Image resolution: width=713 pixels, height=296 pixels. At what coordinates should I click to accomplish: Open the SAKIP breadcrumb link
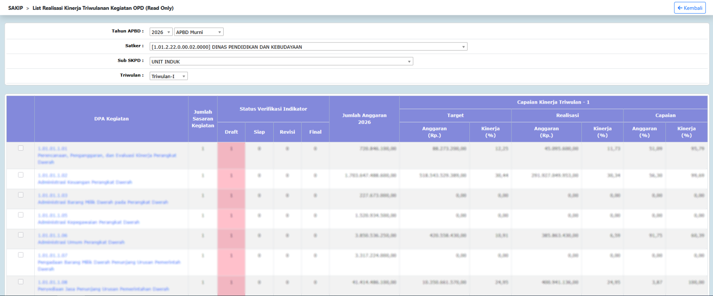pos(16,8)
